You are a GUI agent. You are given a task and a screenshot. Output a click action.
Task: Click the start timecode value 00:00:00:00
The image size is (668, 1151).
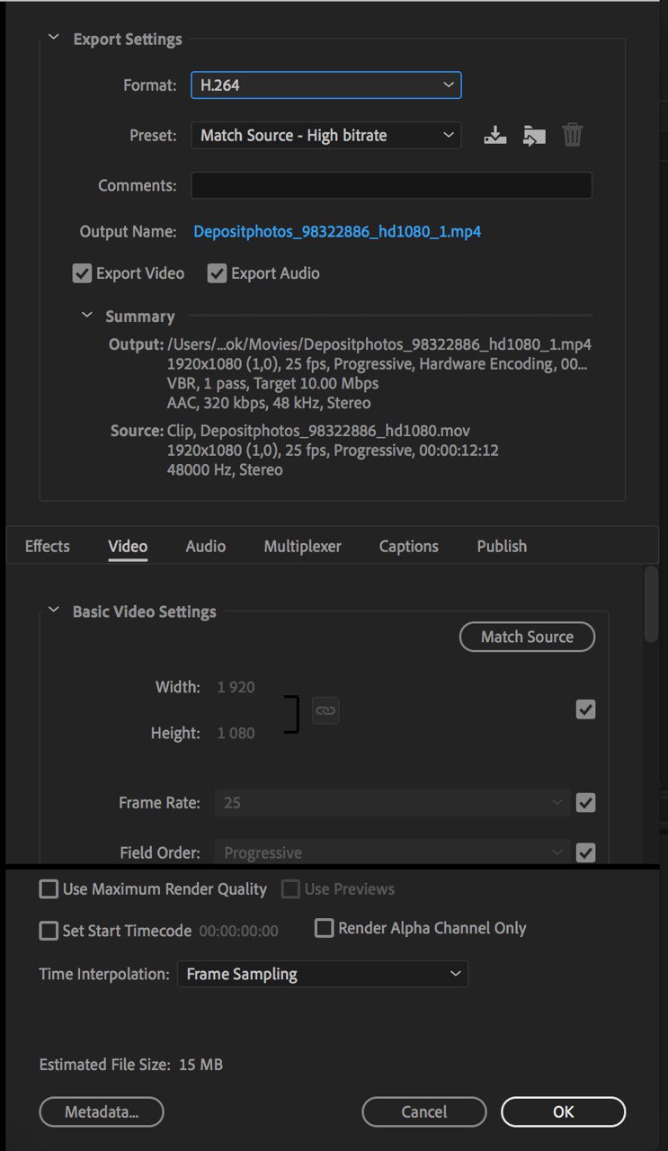(238, 931)
